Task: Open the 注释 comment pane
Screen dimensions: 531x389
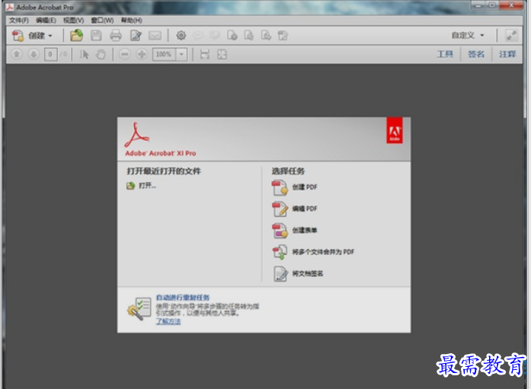Action: [x=507, y=54]
